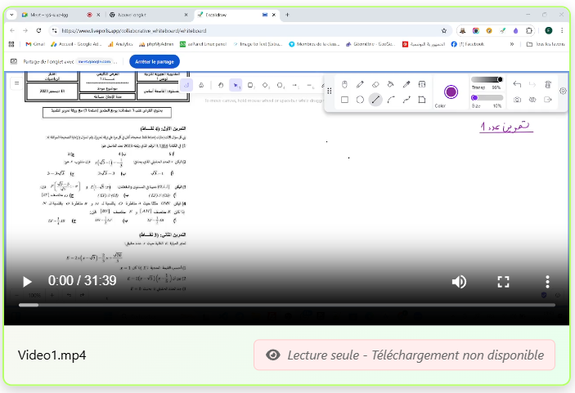Open the video more options menu

click(548, 281)
